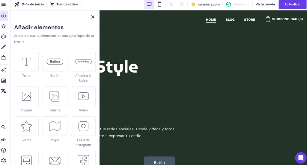
Task: Open the layers panel icon
Action: click(x=4, y=26)
